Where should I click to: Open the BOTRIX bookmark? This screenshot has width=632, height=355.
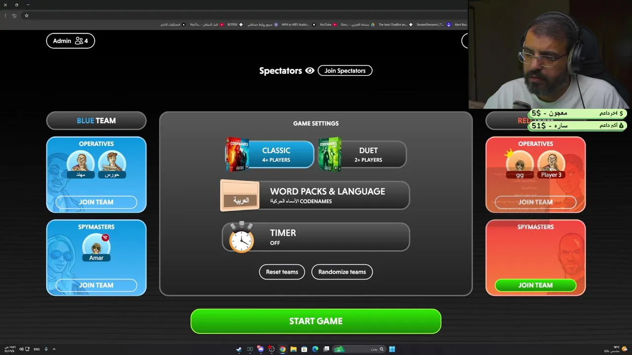click(235, 24)
